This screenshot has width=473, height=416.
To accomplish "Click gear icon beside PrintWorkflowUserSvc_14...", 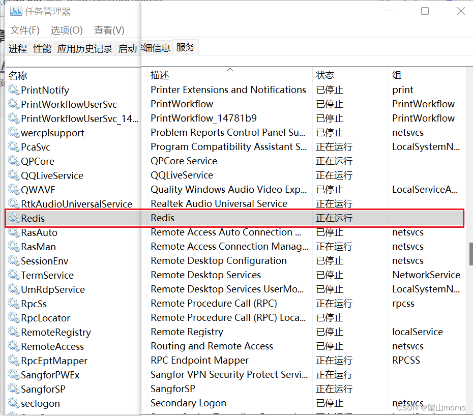I will point(14,118).
